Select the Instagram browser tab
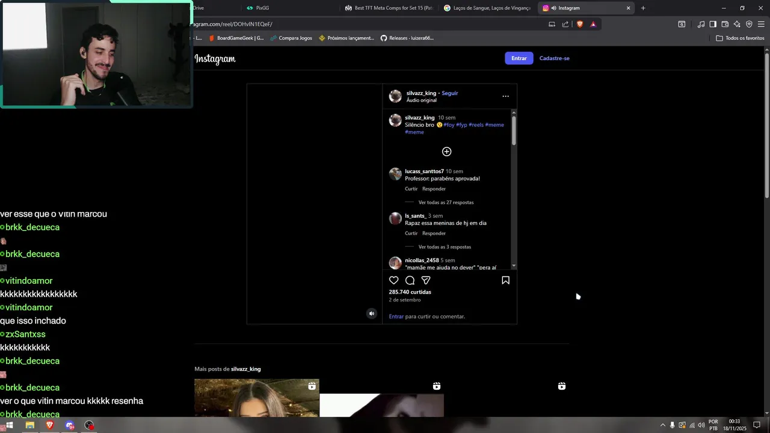The height and width of the screenshot is (433, 770). [x=586, y=8]
